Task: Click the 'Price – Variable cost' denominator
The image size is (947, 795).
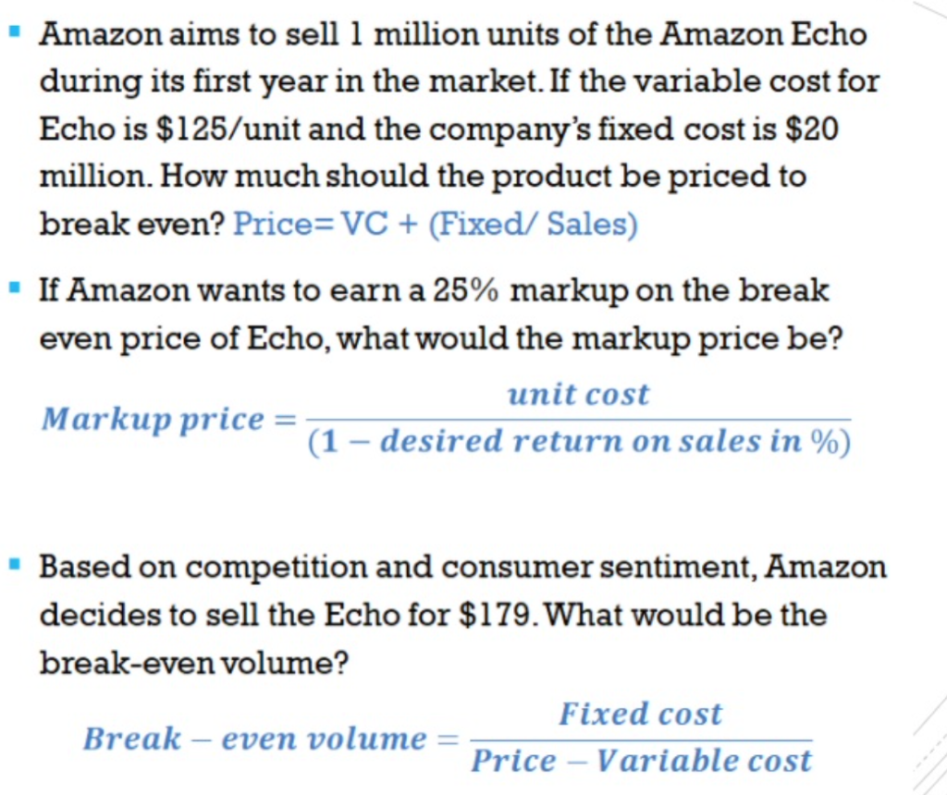Action: click(x=642, y=760)
